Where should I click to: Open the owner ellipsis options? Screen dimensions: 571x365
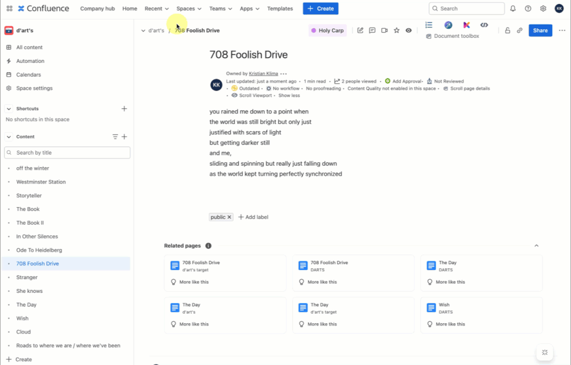(283, 74)
